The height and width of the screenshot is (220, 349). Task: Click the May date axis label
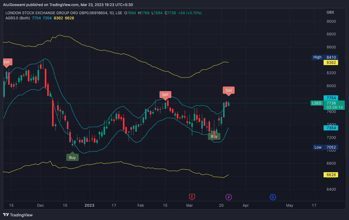[289, 205]
